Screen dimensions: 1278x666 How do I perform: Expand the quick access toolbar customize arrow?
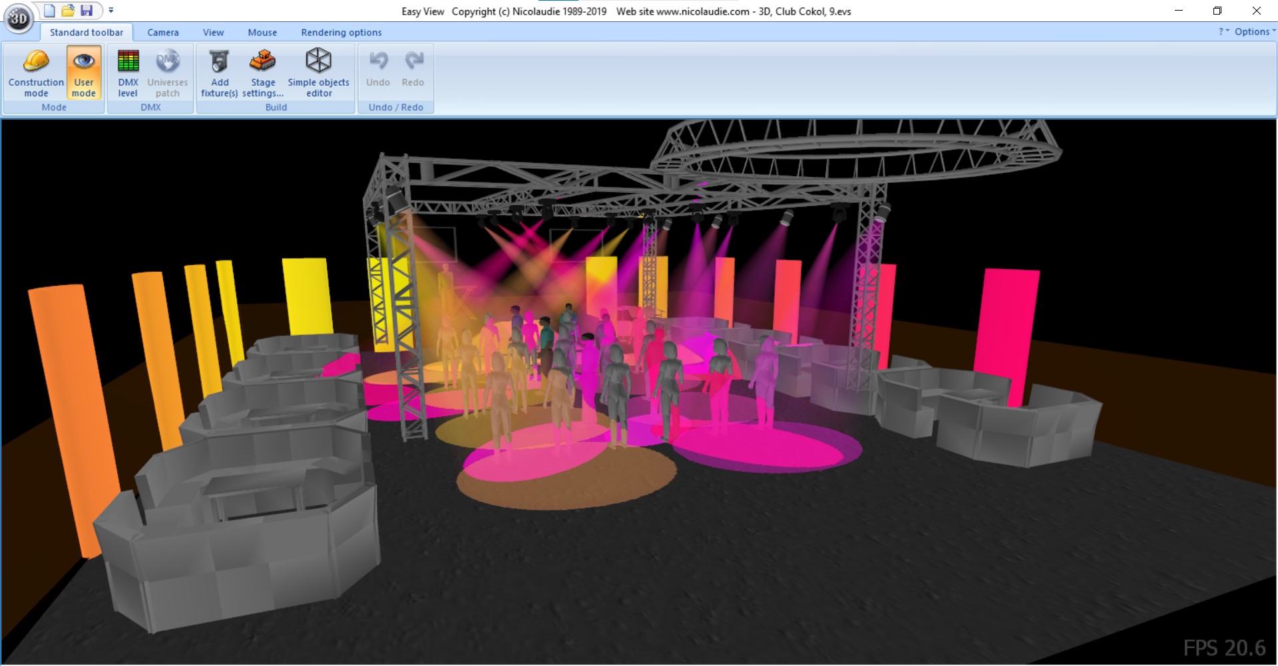(111, 11)
